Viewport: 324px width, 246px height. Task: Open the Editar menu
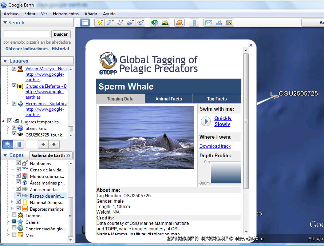point(30,14)
